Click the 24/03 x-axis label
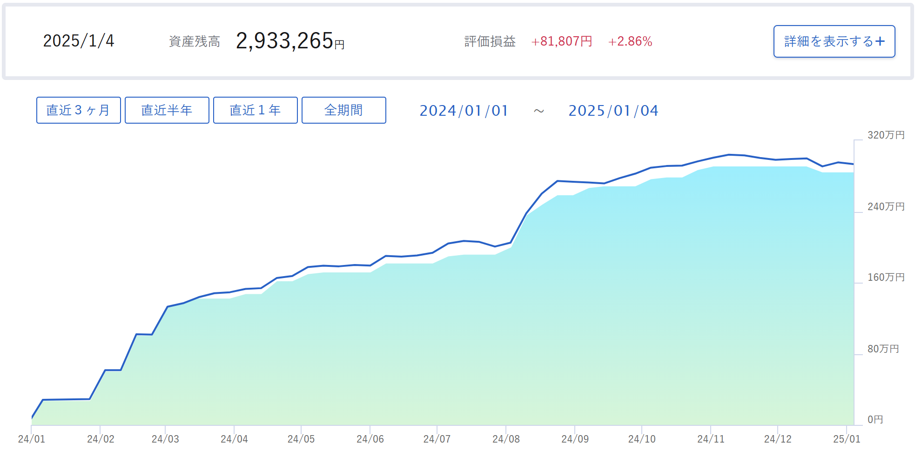Screen dimensions: 915x450 click(x=165, y=439)
